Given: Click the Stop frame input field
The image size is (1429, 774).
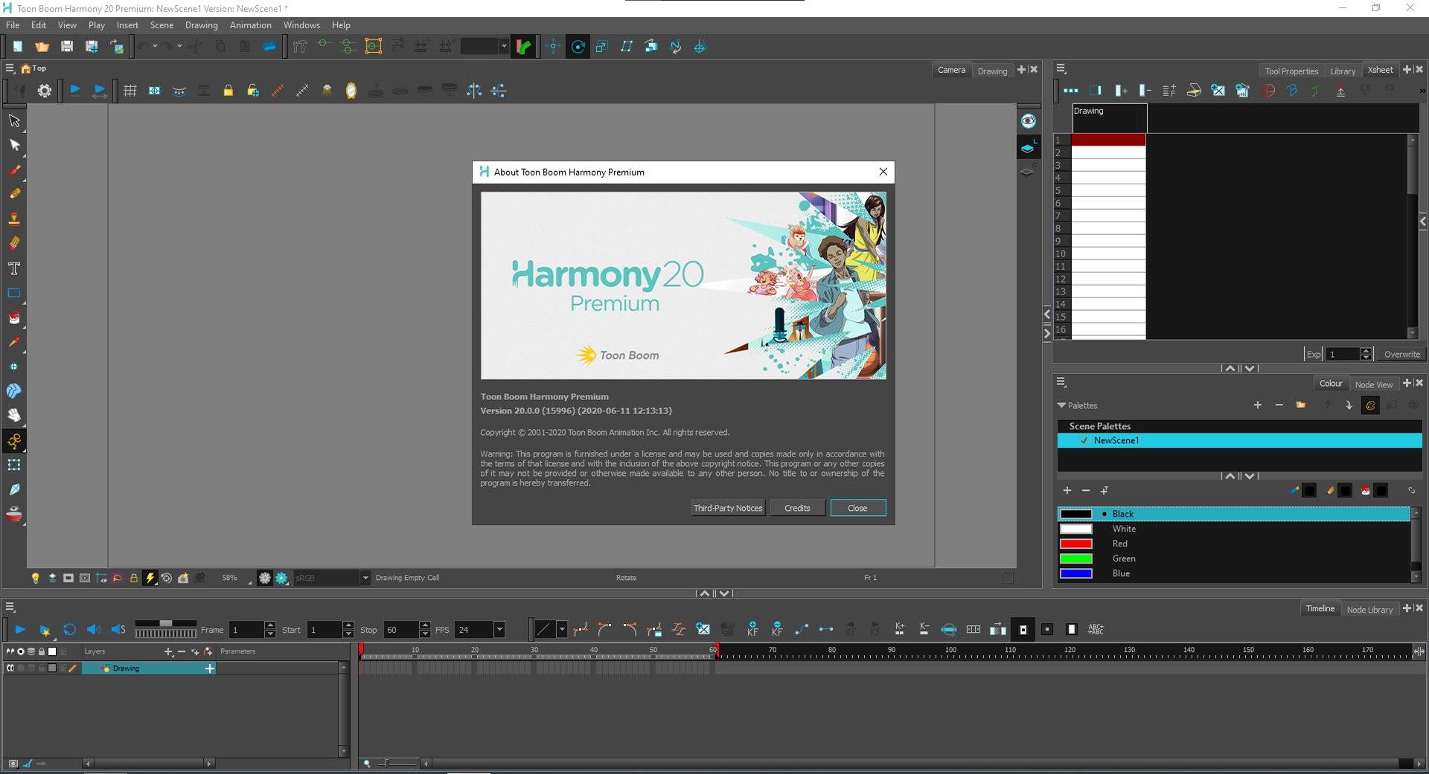Looking at the screenshot, I should [400, 630].
